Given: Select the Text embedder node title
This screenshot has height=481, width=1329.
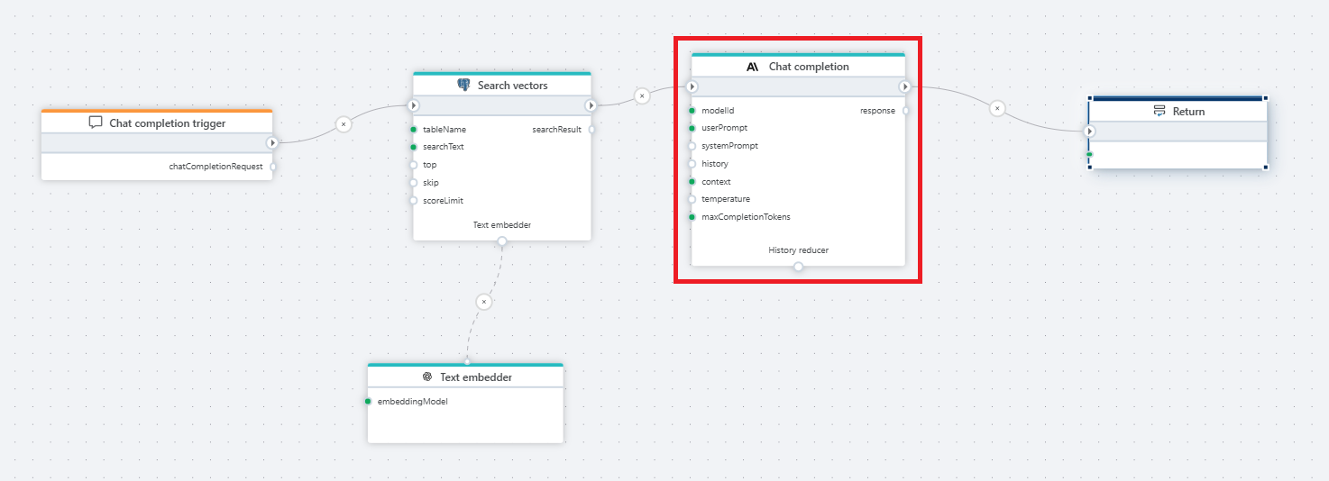Looking at the screenshot, I should (475, 377).
